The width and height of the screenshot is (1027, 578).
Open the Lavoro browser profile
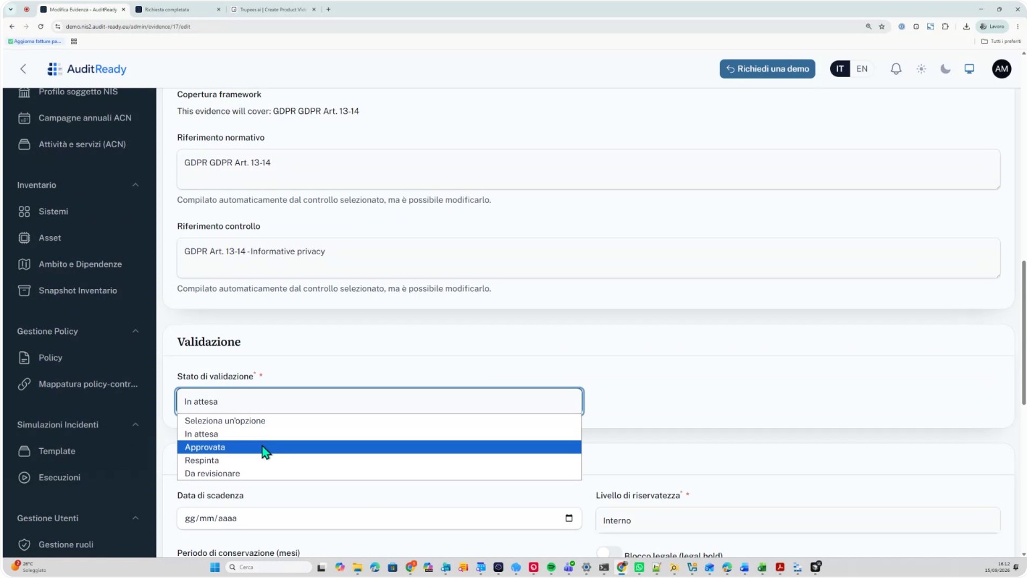[992, 27]
